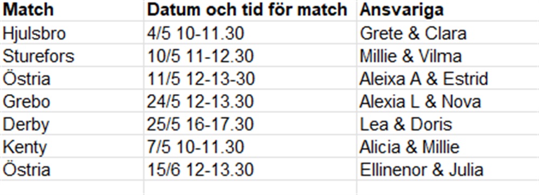Click the Millie & Vilma cell

448,55
